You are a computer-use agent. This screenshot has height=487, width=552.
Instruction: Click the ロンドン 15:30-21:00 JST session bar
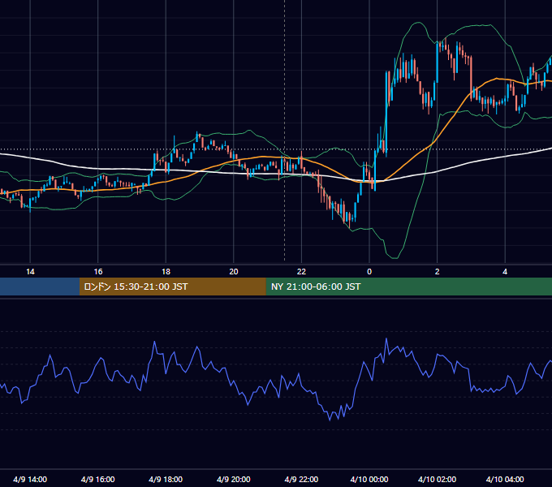tap(172, 287)
